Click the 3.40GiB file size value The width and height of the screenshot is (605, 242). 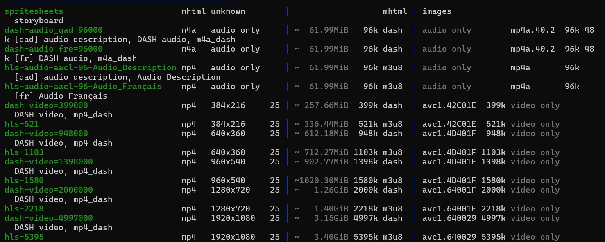331,237
